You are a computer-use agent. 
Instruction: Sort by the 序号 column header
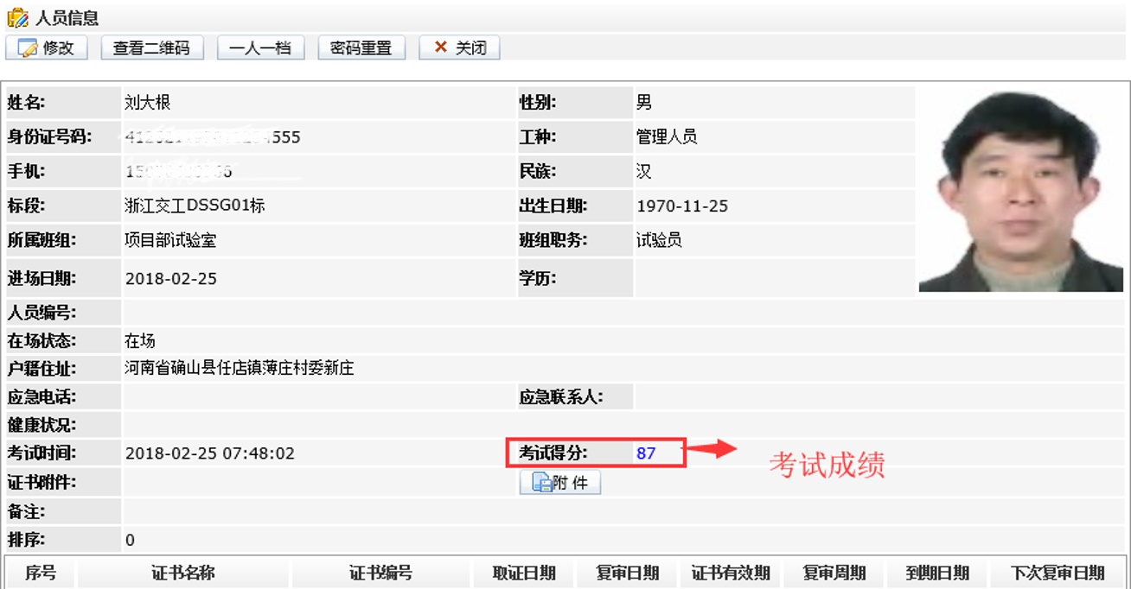[x=41, y=573]
